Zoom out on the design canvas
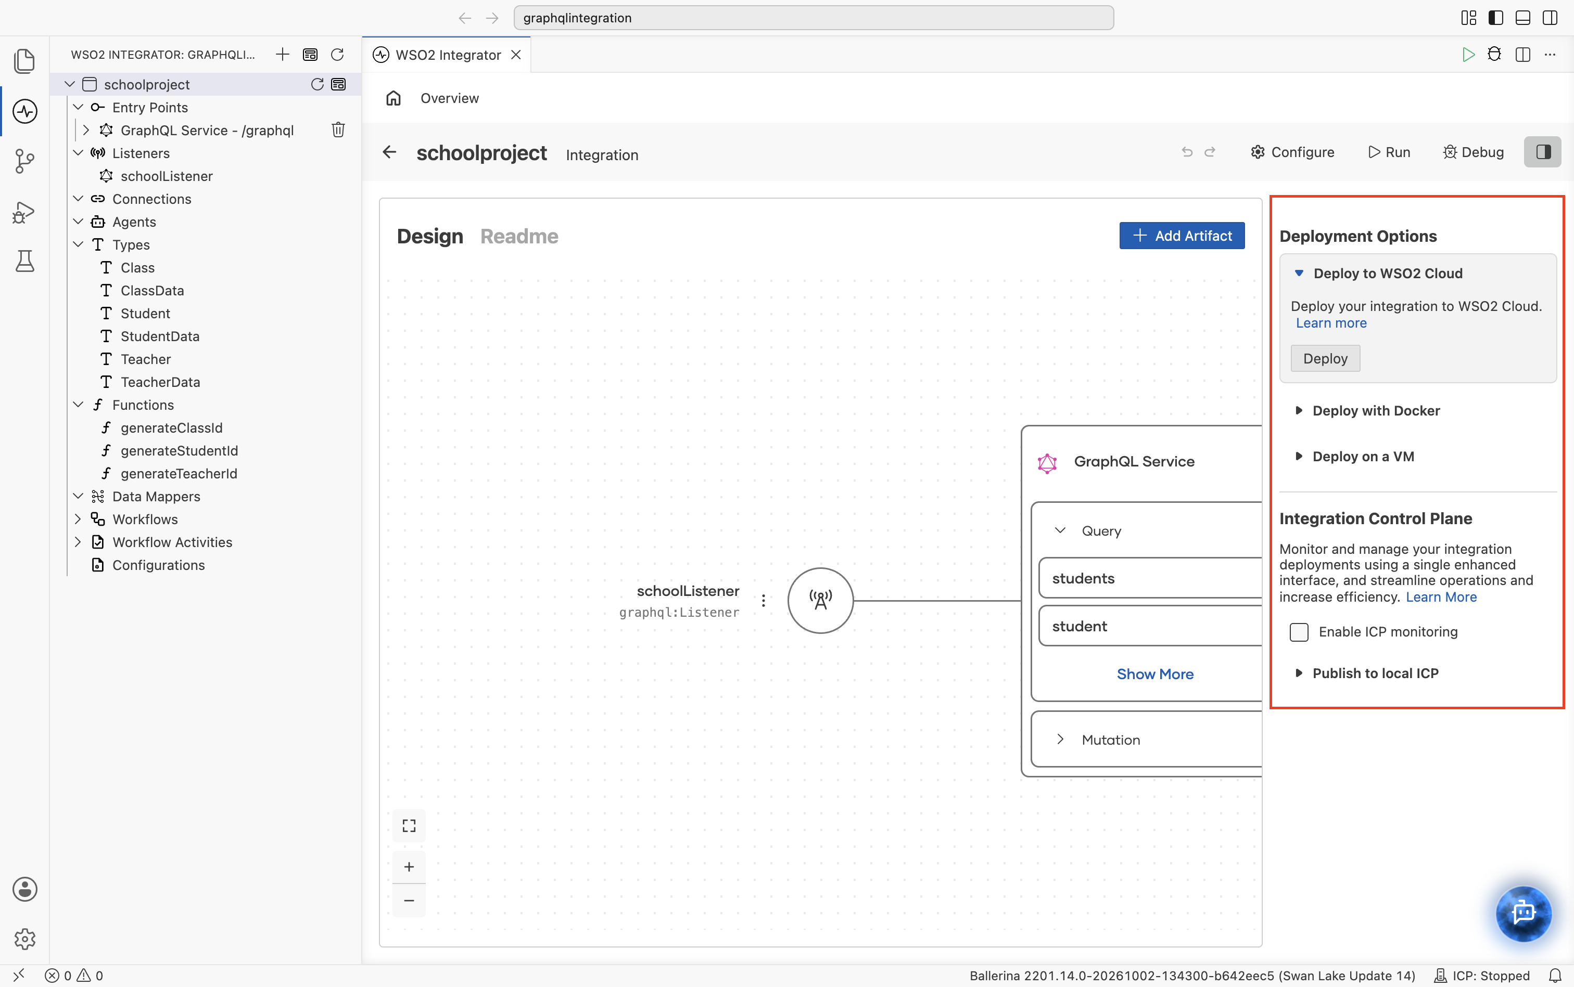Screen dimensions: 1574x987 (409, 901)
